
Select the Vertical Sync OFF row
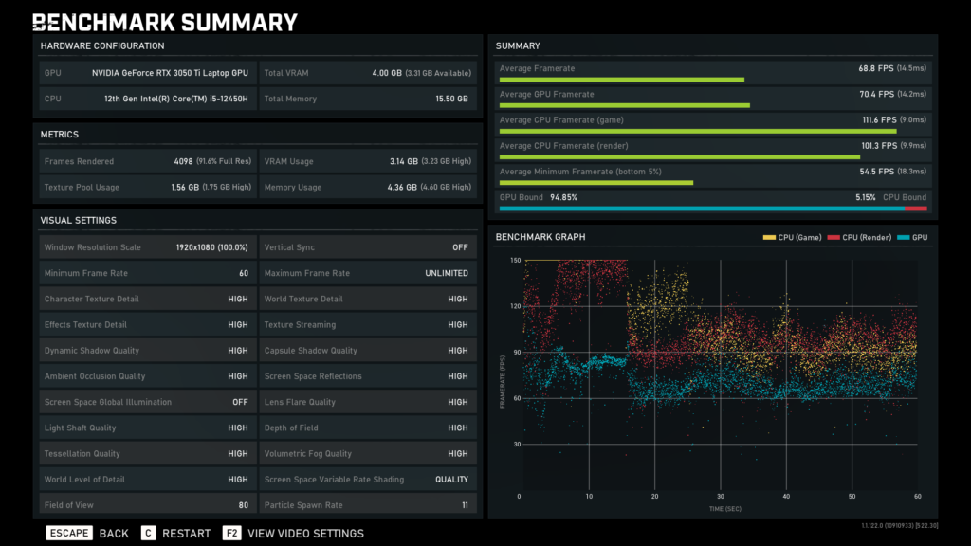(x=366, y=247)
